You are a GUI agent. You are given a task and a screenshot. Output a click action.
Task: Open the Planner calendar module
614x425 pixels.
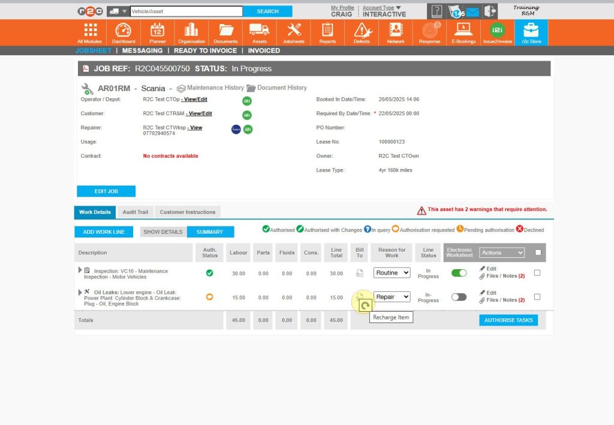tap(157, 32)
